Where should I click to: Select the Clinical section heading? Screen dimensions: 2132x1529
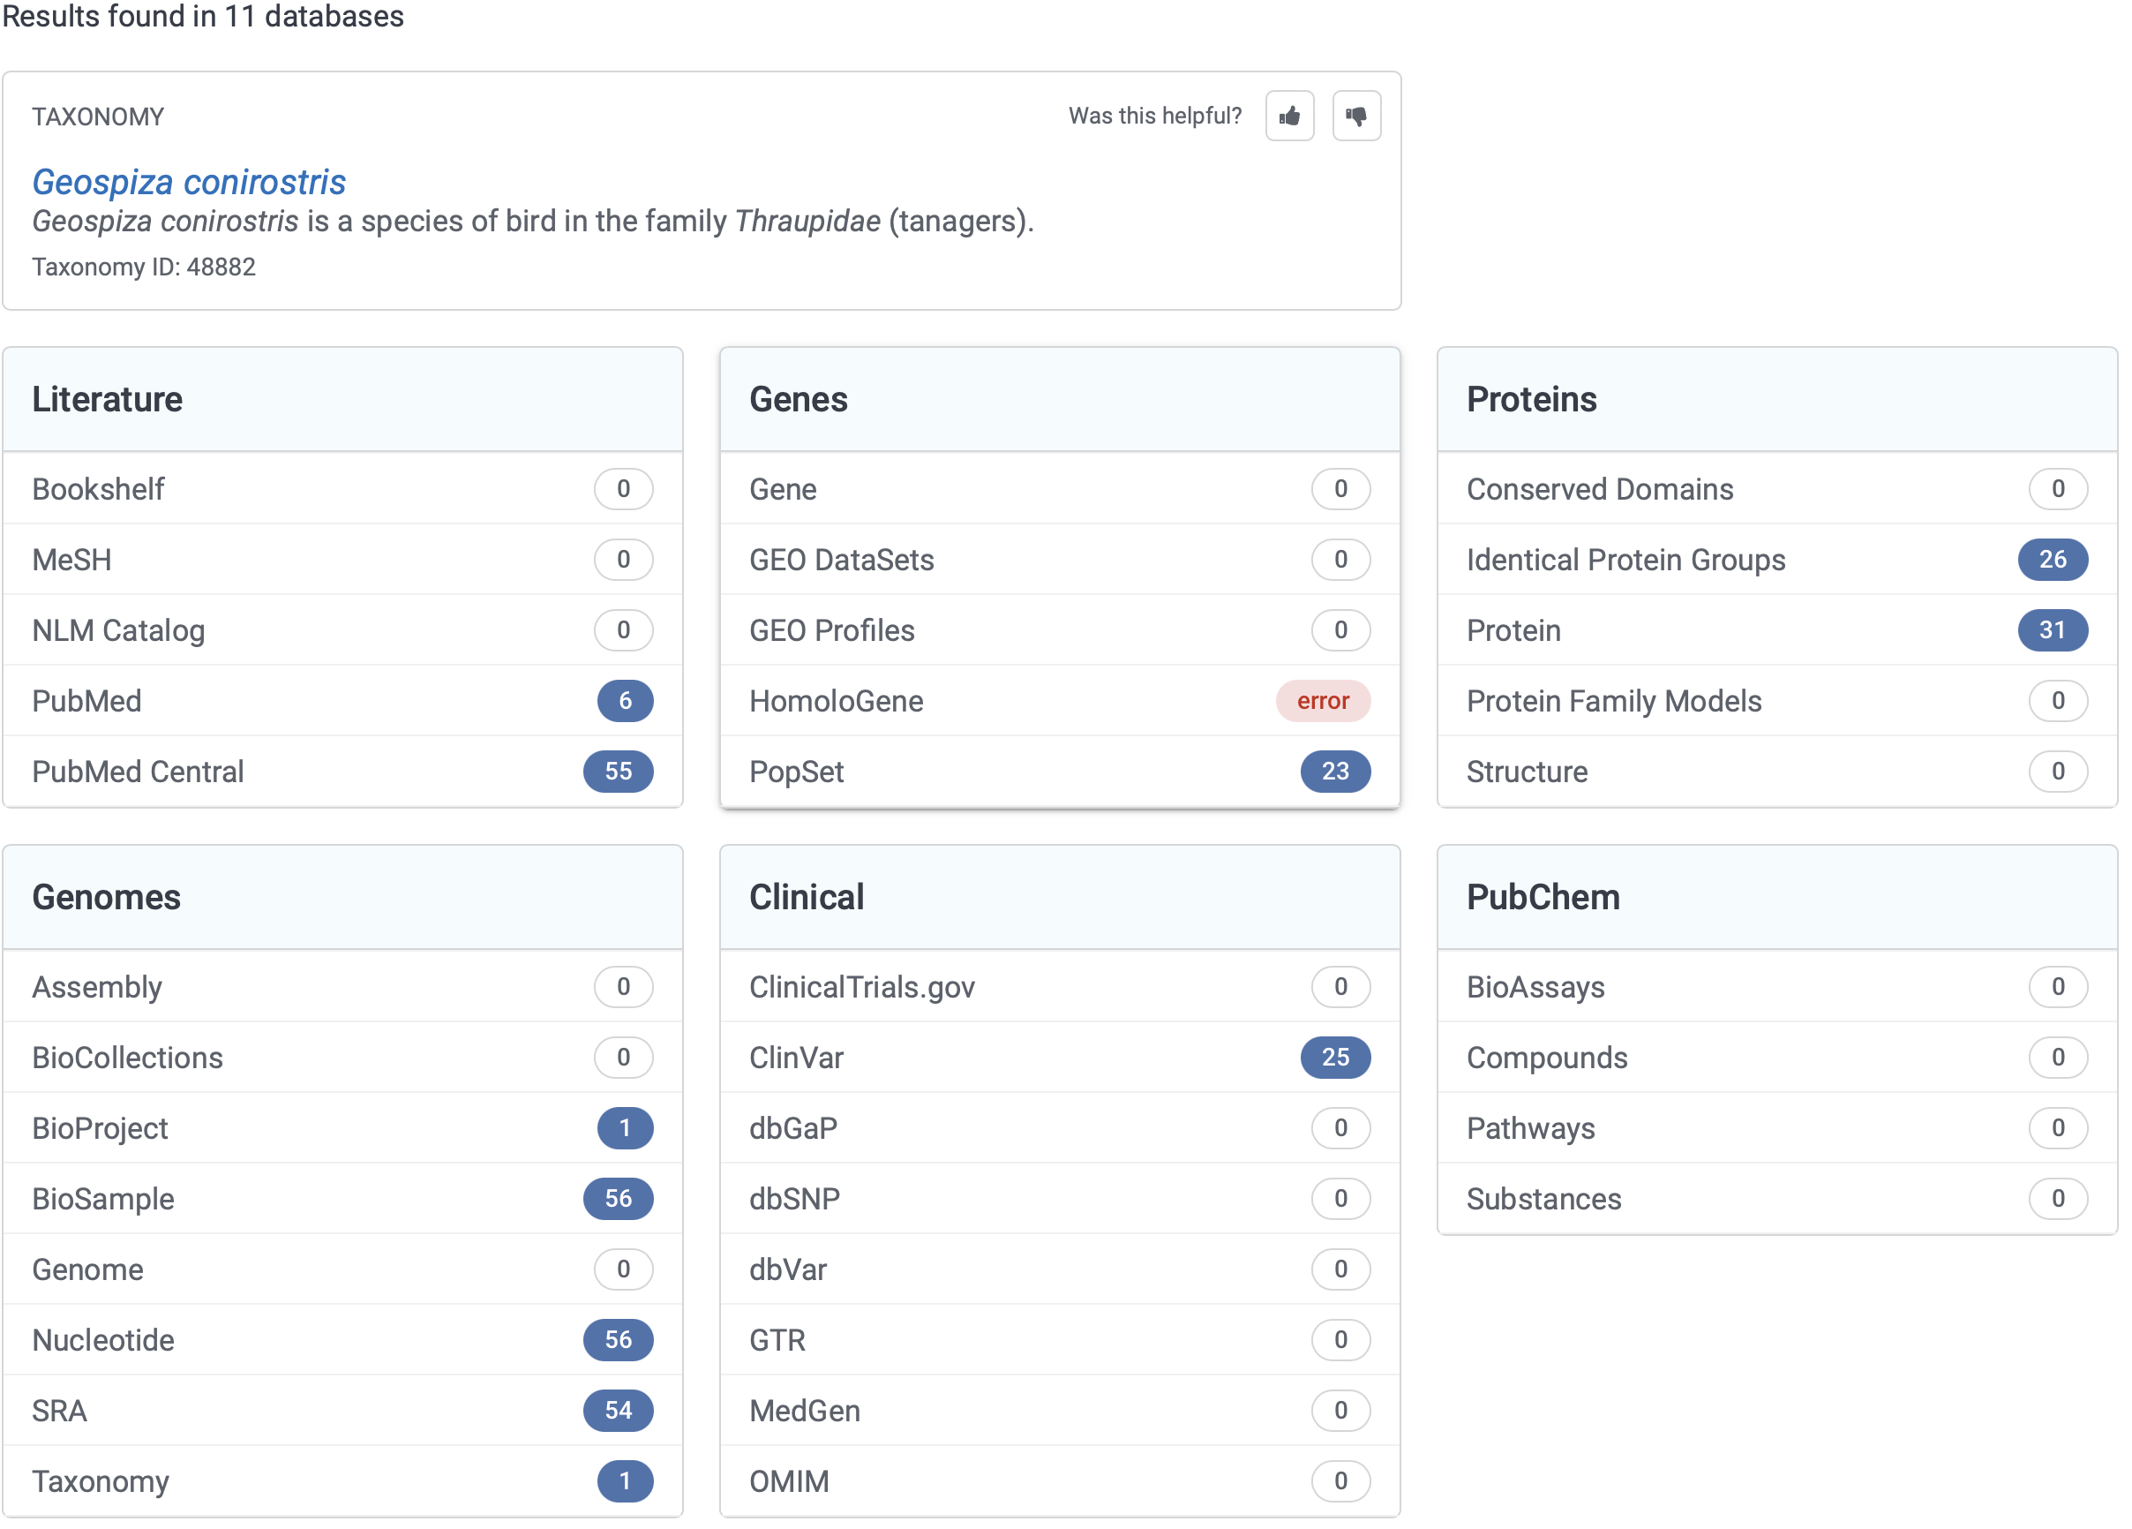(807, 897)
